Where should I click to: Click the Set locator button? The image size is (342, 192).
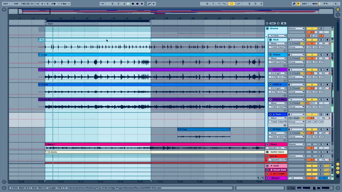tap(272, 23)
